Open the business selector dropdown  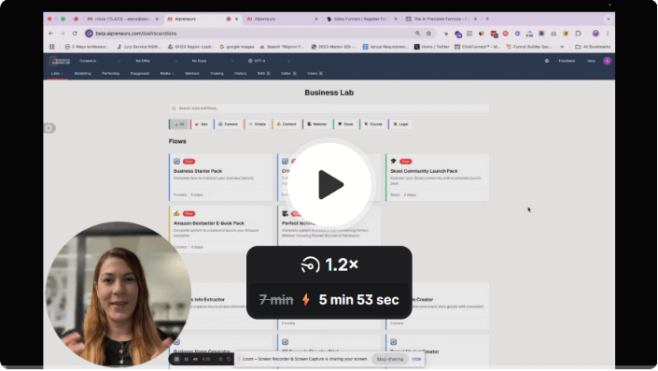[100, 61]
